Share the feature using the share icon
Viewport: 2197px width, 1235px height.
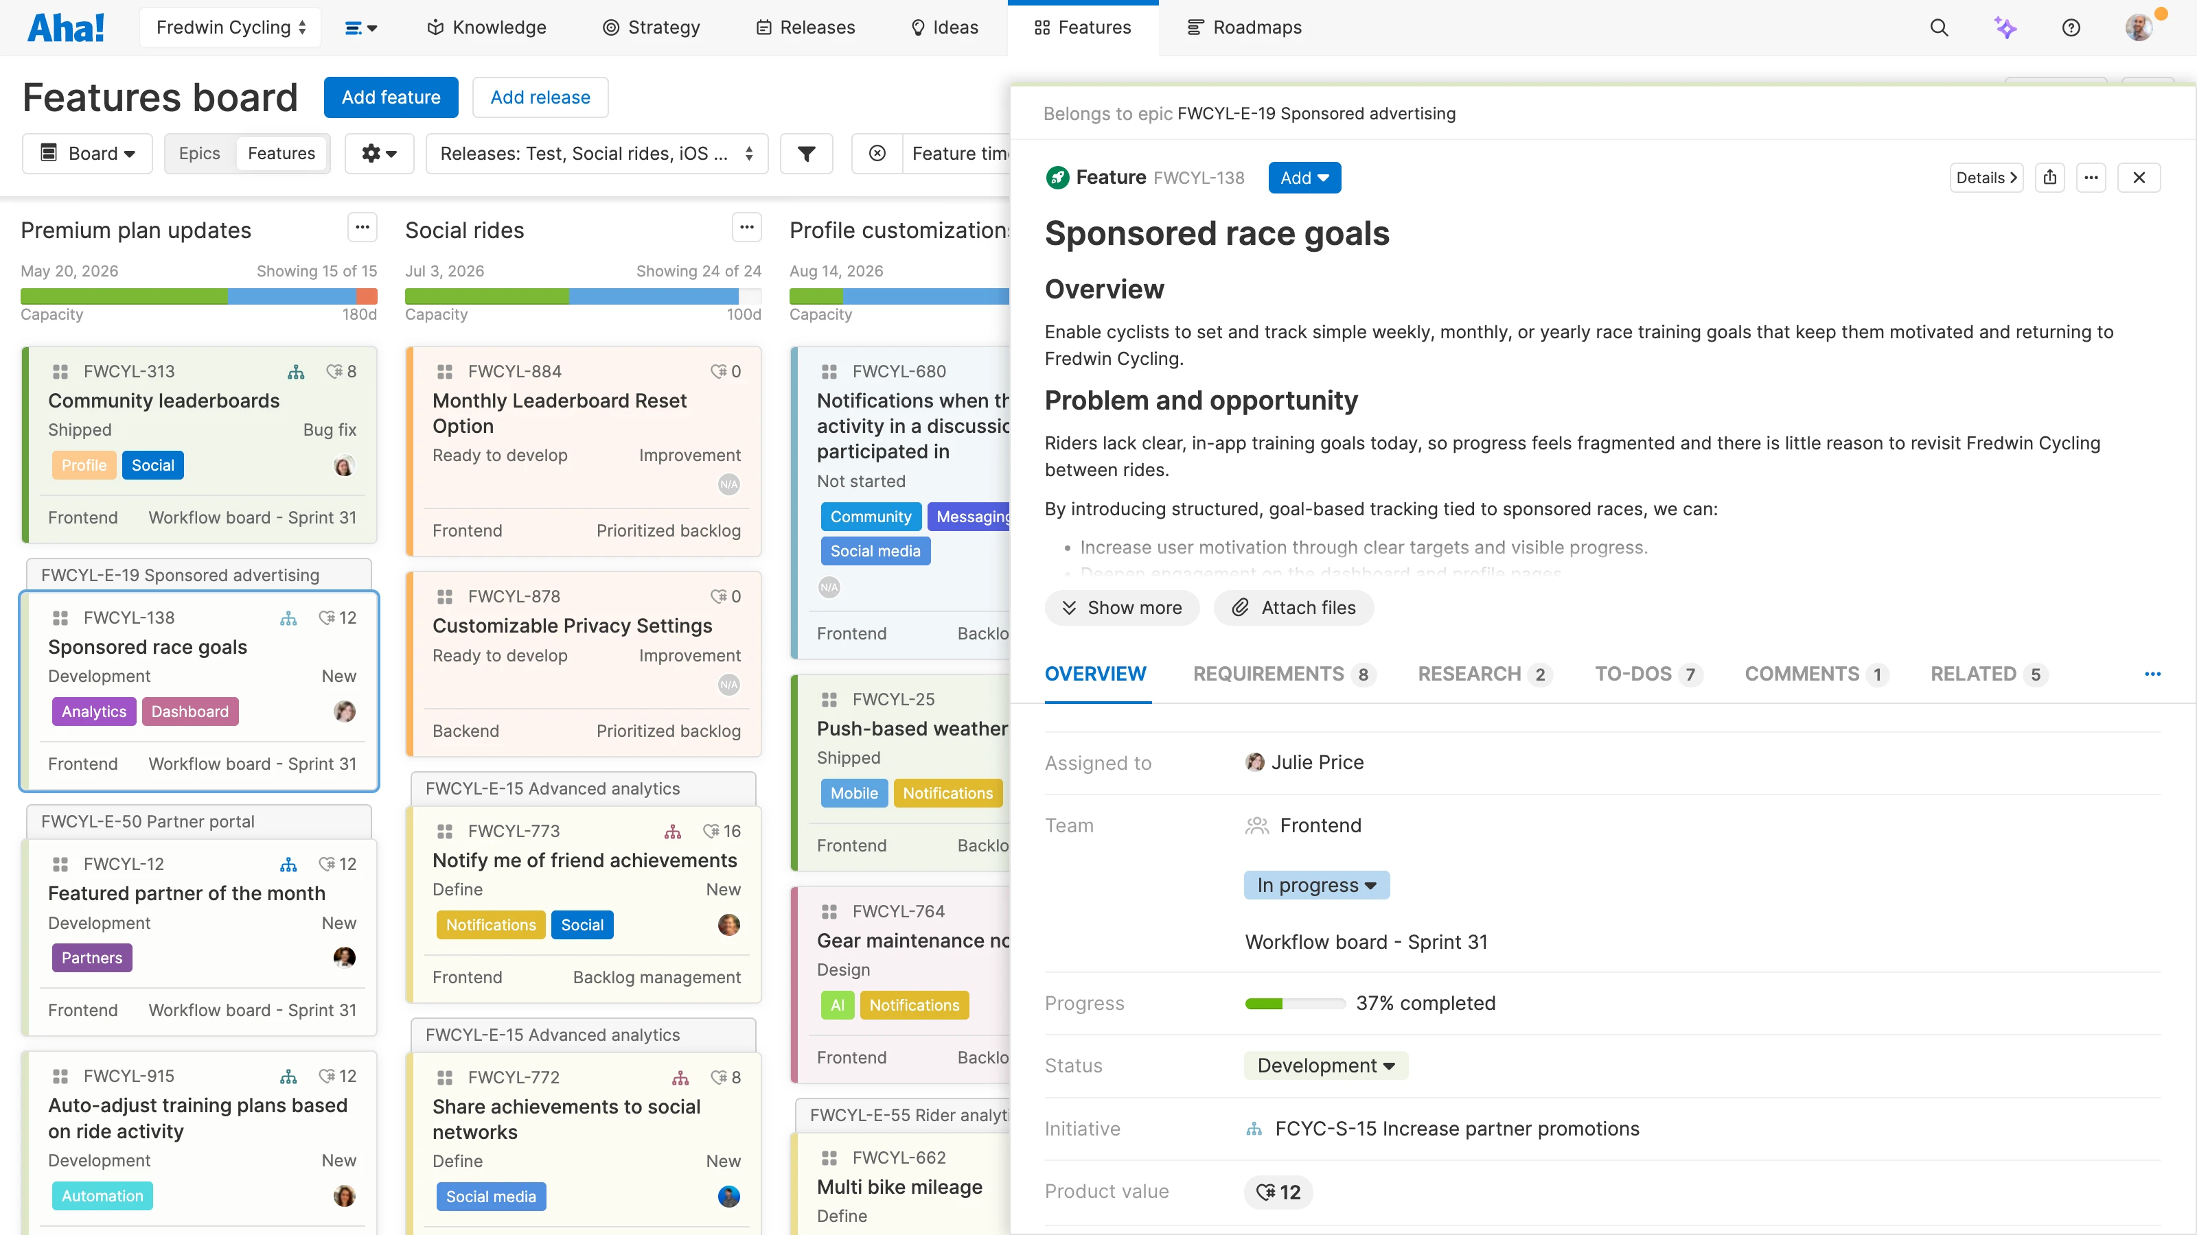point(2050,177)
